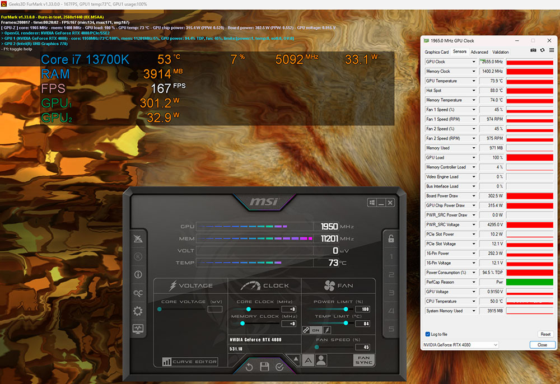Open the MSI Kombustor launcher icon in Afterburner
560x384 pixels.
tap(138, 239)
